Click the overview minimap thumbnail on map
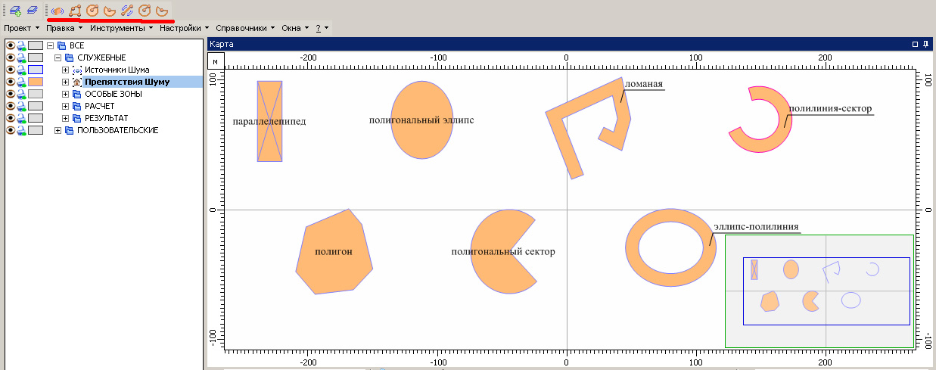 [x=819, y=291]
